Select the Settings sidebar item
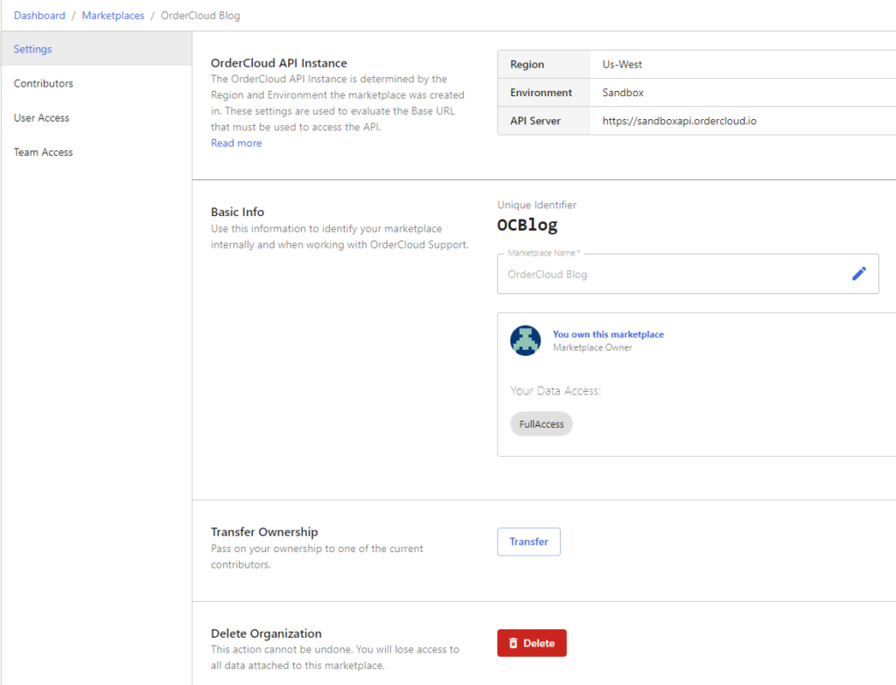This screenshot has width=896, height=685. pos(96,49)
